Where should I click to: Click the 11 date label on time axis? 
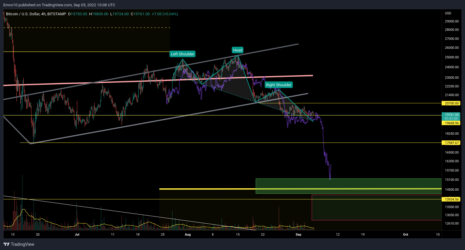(113, 234)
